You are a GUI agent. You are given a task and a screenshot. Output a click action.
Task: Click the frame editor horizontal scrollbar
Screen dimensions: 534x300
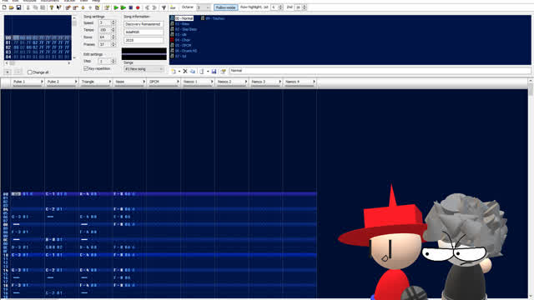pos(38,63)
